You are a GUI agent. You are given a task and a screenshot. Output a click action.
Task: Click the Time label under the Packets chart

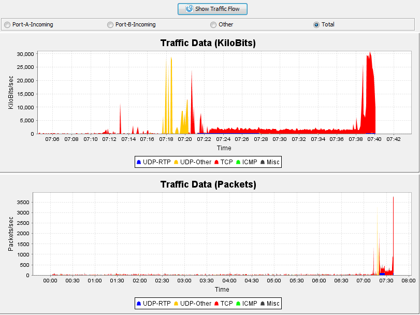[x=222, y=290]
